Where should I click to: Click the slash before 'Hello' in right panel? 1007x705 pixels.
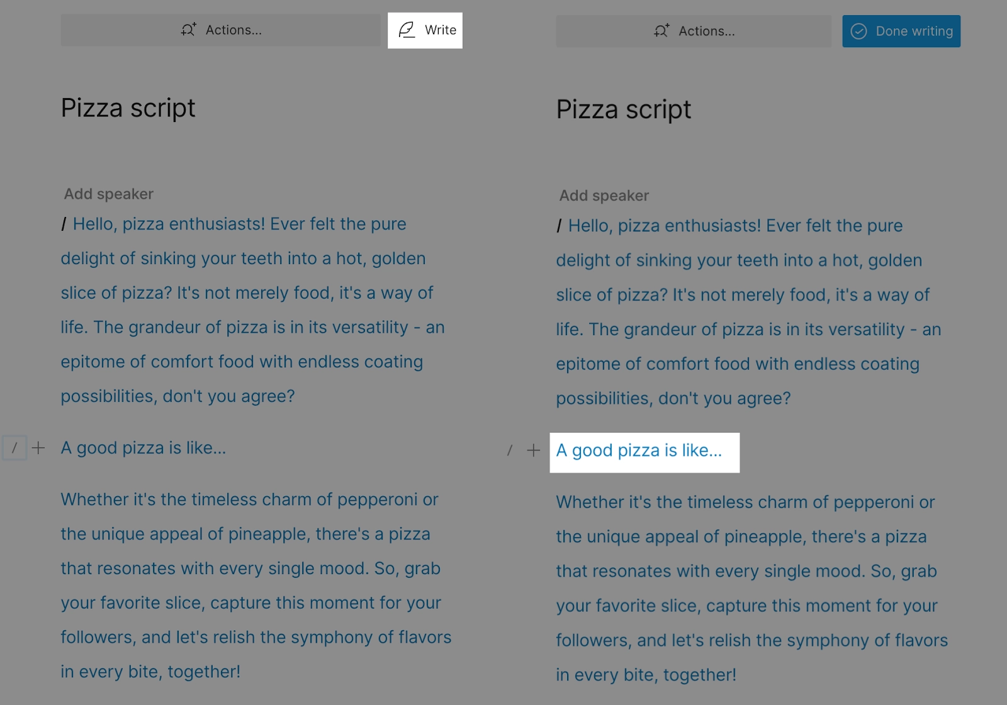click(x=559, y=225)
